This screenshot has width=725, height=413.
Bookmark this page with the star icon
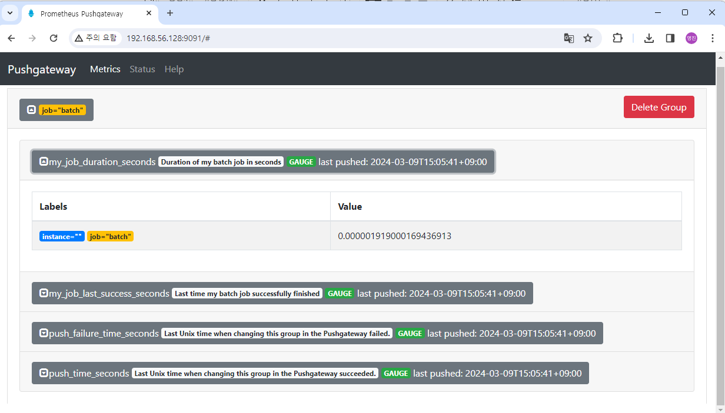point(588,38)
